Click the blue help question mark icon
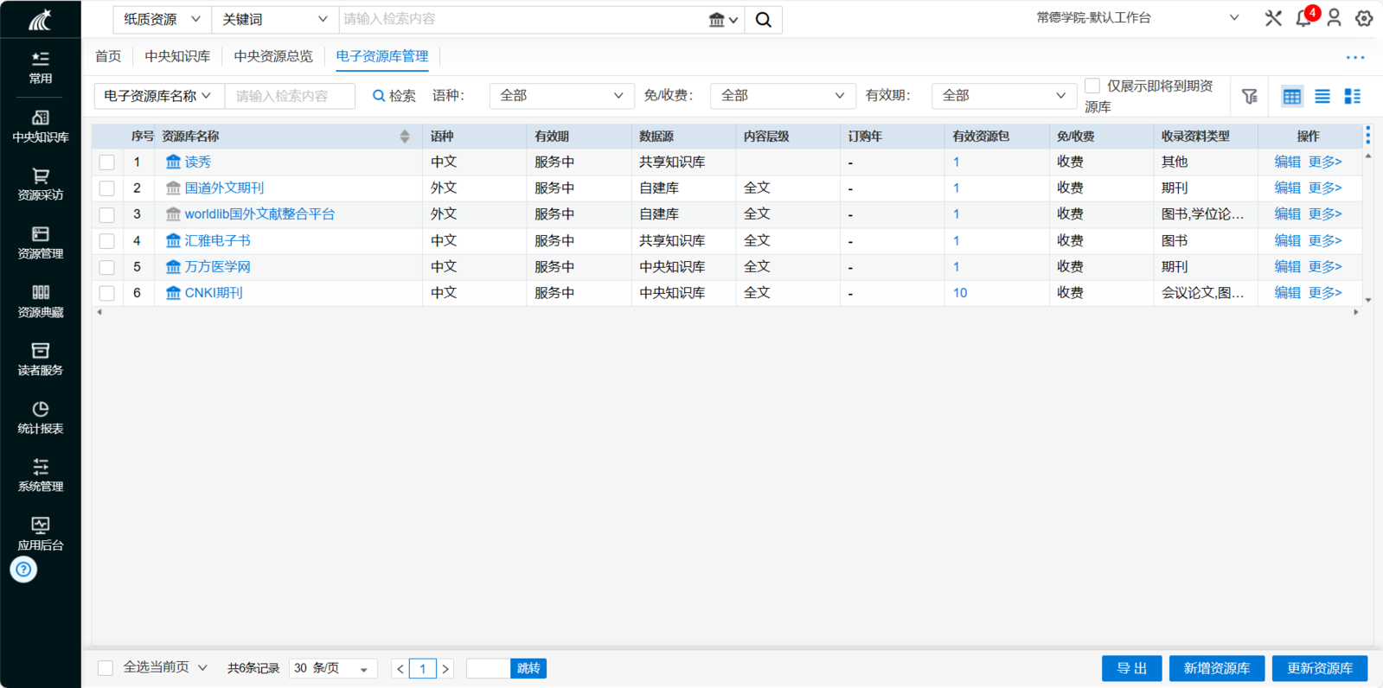This screenshot has width=1383, height=688. click(x=23, y=570)
